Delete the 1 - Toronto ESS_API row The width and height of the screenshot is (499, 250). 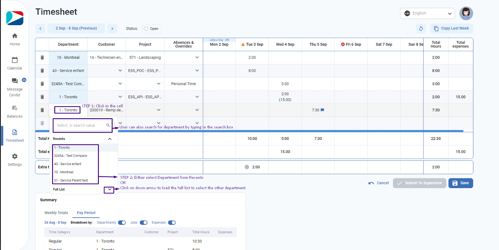(42, 97)
